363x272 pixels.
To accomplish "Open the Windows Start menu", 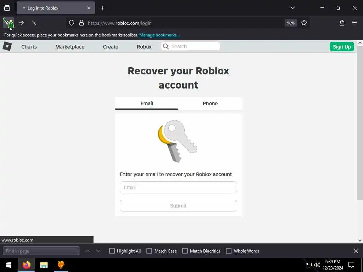I will 9,265.
